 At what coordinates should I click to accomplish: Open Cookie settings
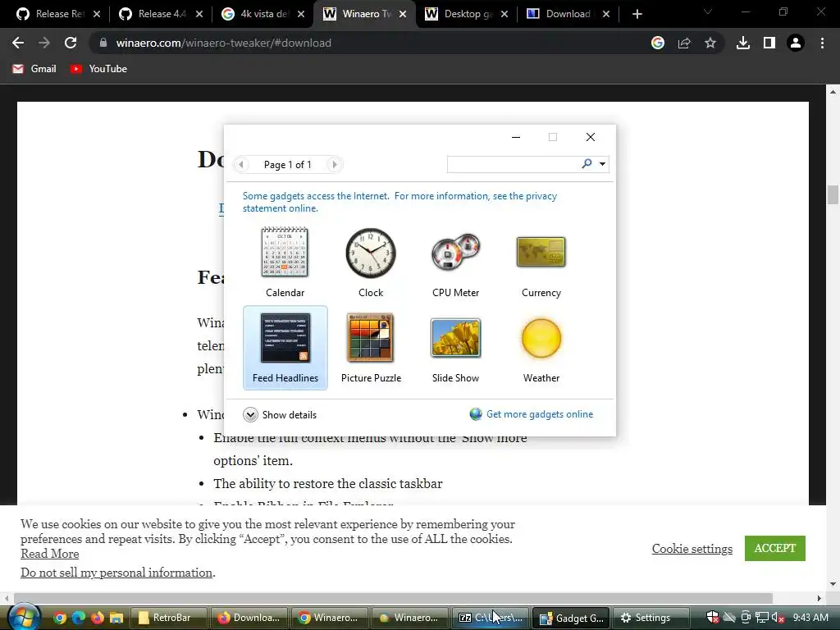692,549
